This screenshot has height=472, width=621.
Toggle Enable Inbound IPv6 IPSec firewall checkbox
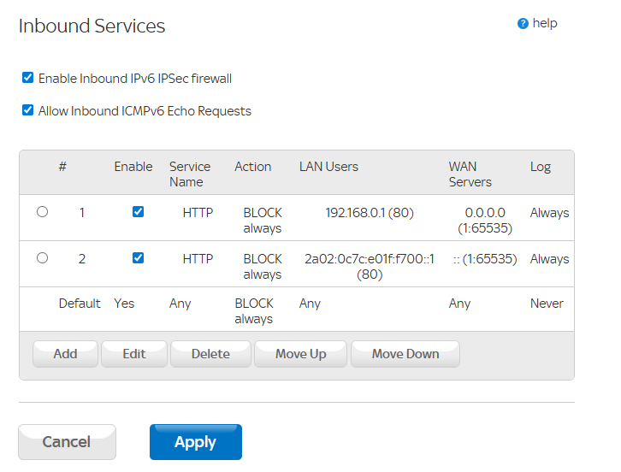(x=27, y=79)
